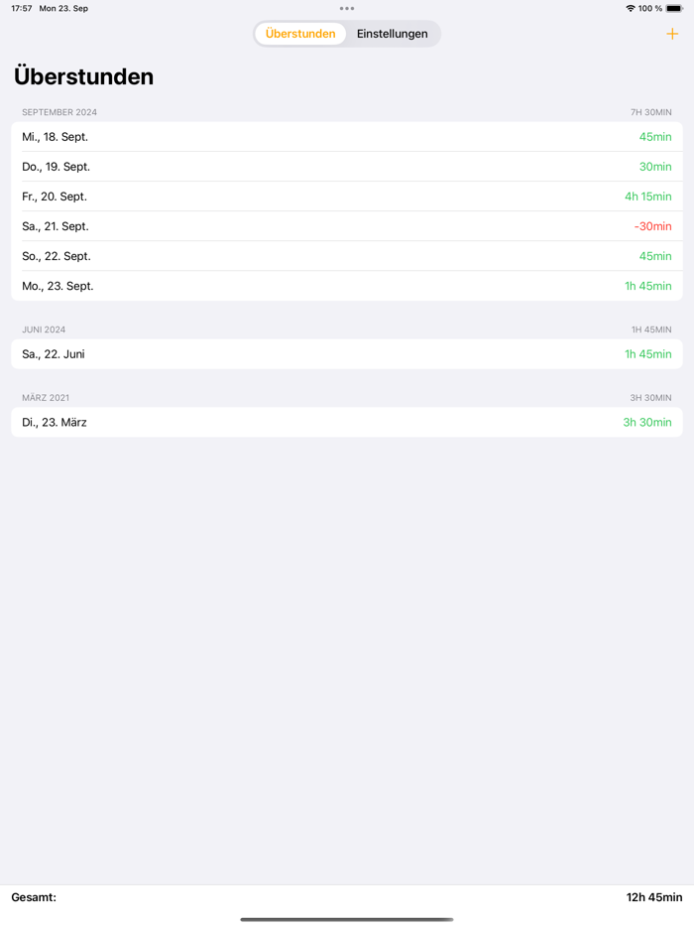Viewport: 694px width, 927px height.
Task: Select the Überstunden tab
Action: [299, 33]
